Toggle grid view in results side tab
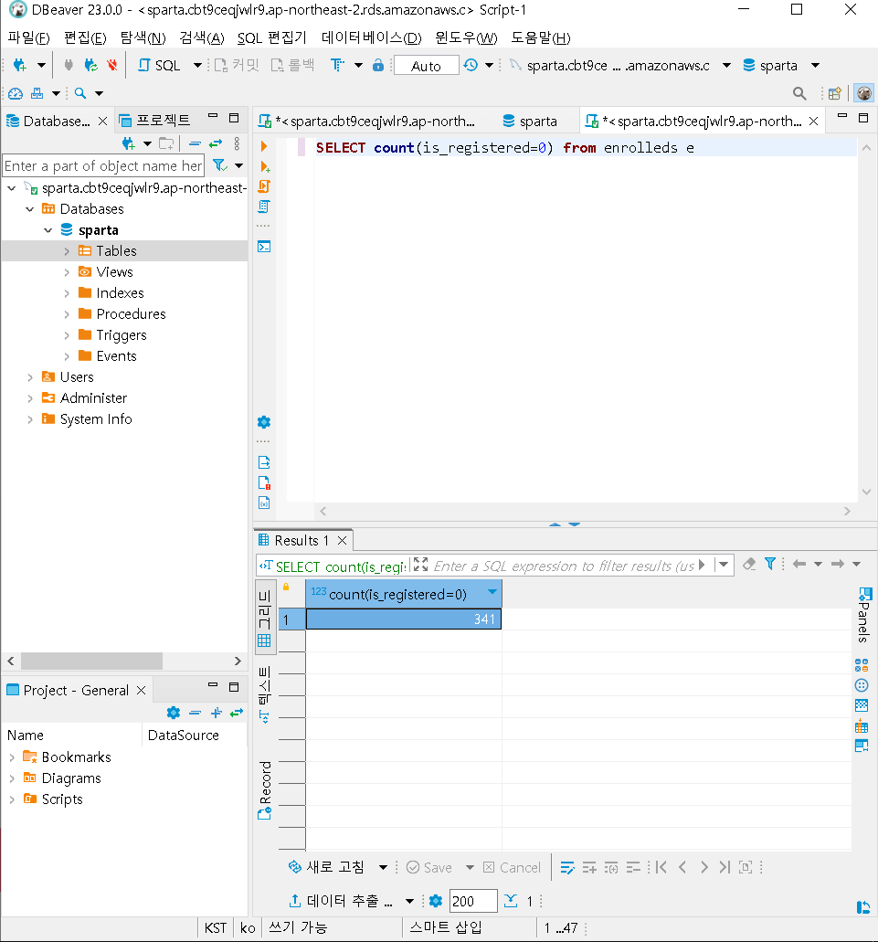The height and width of the screenshot is (942, 878). 265,617
